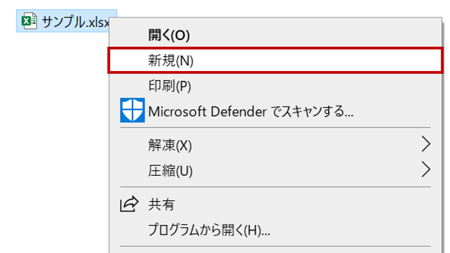Viewport: 450px width, 253px height.
Task: Choose 開く(O) from the context menu
Action: [x=169, y=35]
